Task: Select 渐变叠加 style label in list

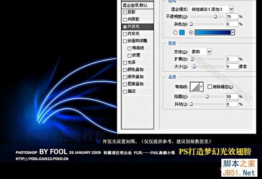Action: [136, 77]
